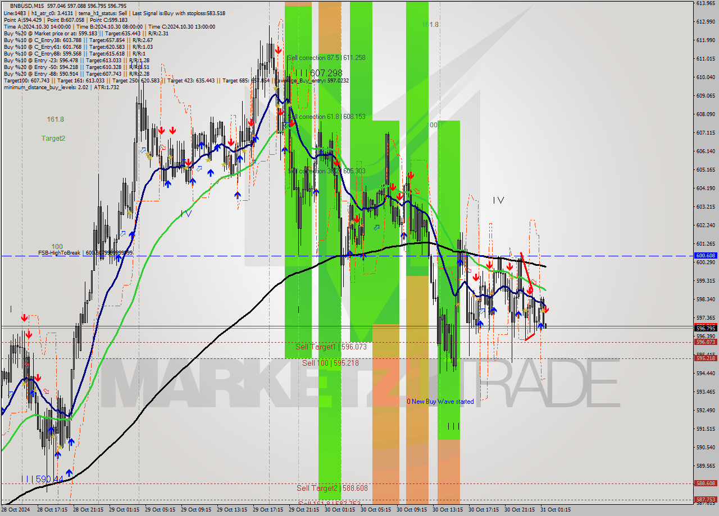Click the '30 Oct 13:15' time axis label
Screen dimensions: 719x516
447,510
